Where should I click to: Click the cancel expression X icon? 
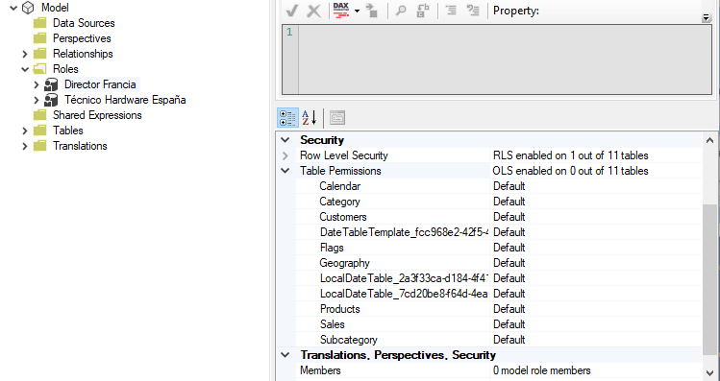pyautogui.click(x=314, y=11)
